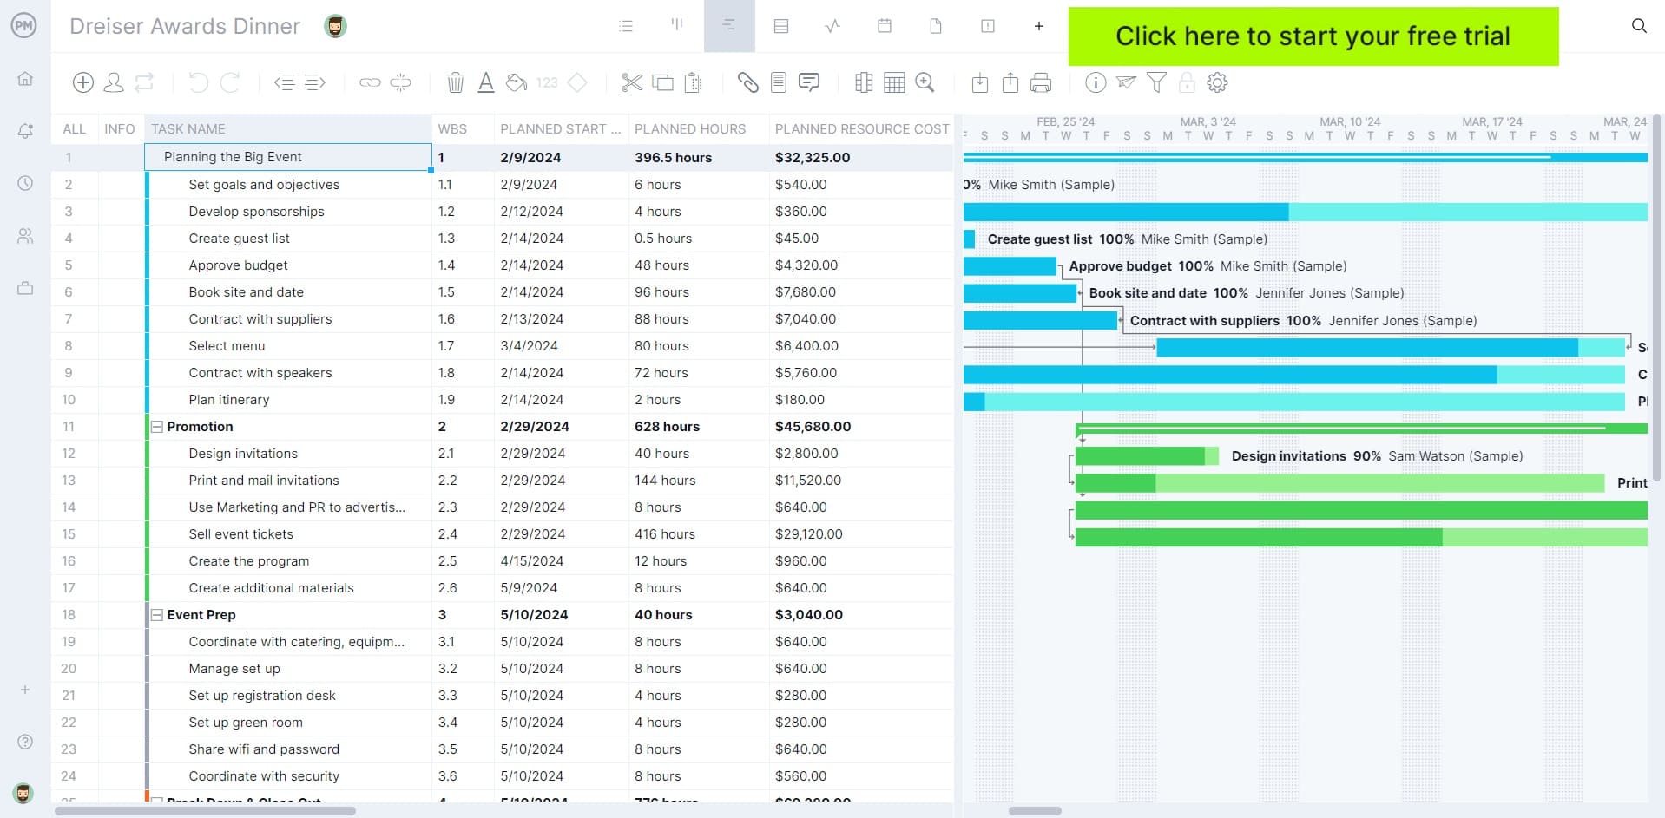This screenshot has height=818, width=1665.
Task: Open the text color A icon
Action: (486, 82)
